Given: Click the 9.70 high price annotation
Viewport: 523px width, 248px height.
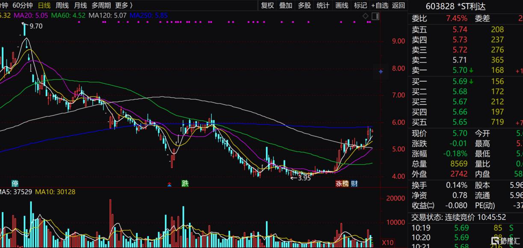Looking at the screenshot, I should (x=36, y=26).
